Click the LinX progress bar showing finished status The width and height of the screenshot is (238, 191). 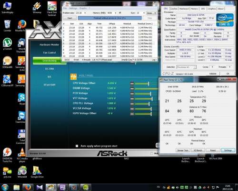coord(109,18)
